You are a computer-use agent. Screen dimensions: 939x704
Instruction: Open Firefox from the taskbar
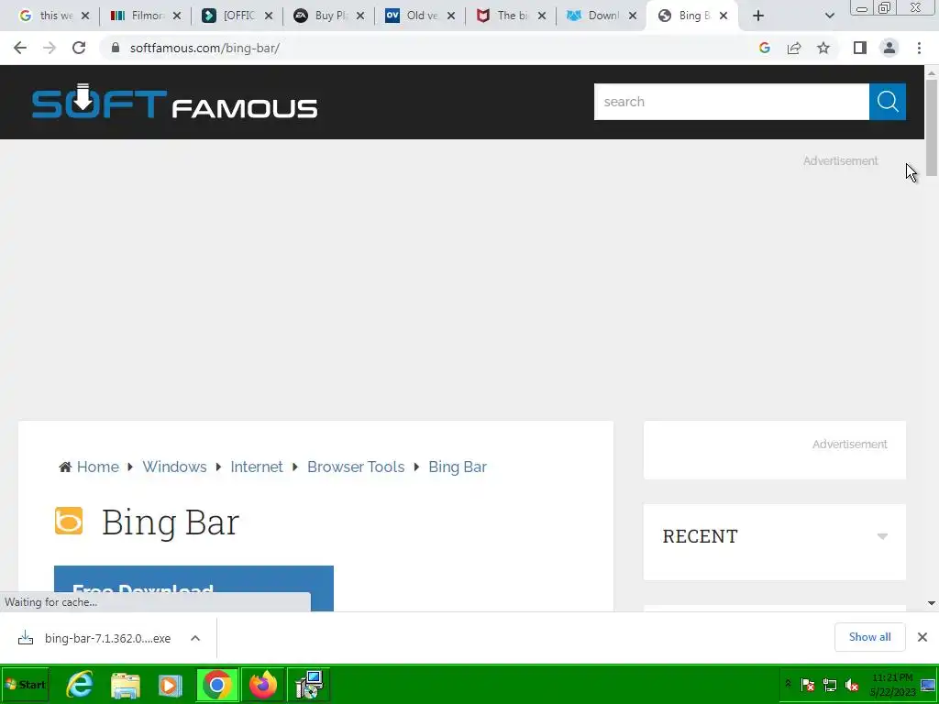263,684
